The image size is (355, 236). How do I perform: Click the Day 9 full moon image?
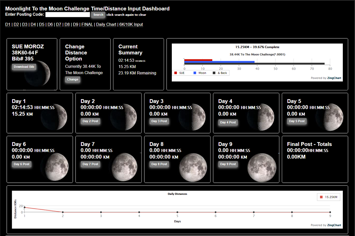[262, 168]
